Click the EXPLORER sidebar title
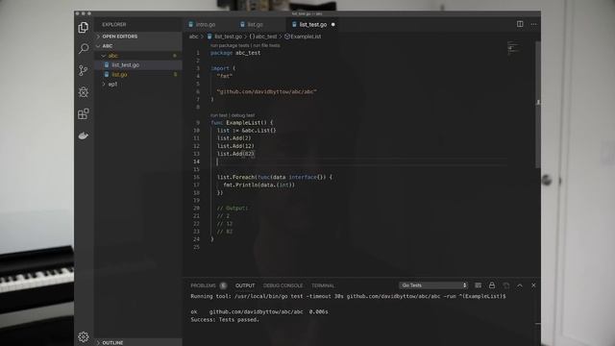 (x=114, y=24)
